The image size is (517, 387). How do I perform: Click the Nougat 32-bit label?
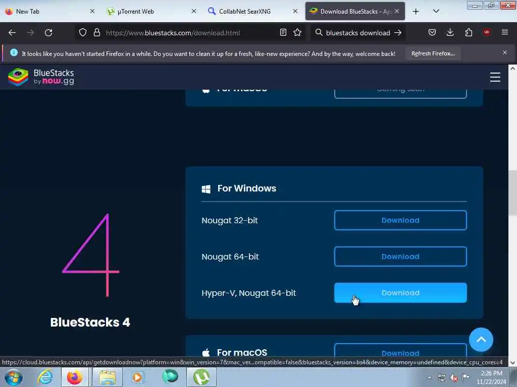pos(230,220)
